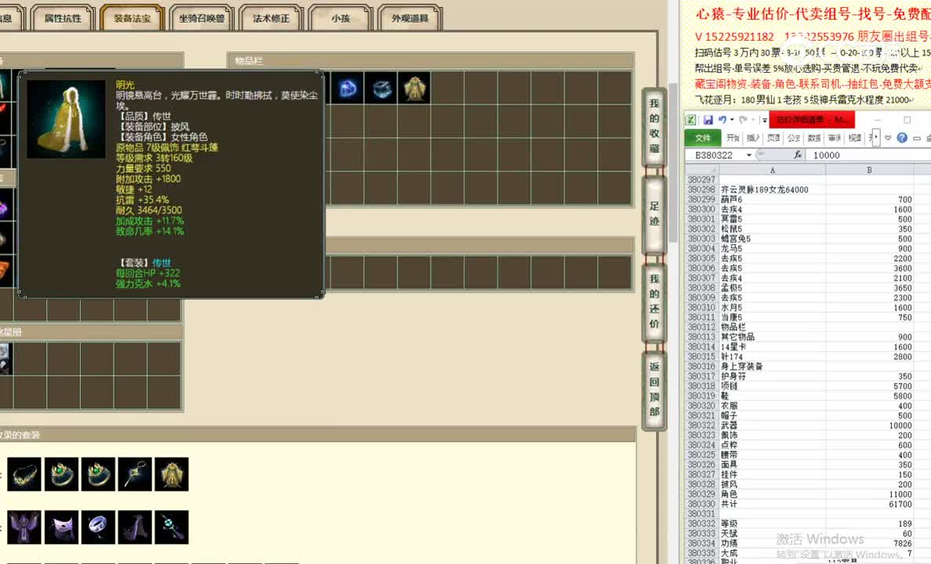
Task: Select the purple boots set item
Action: 135,527
